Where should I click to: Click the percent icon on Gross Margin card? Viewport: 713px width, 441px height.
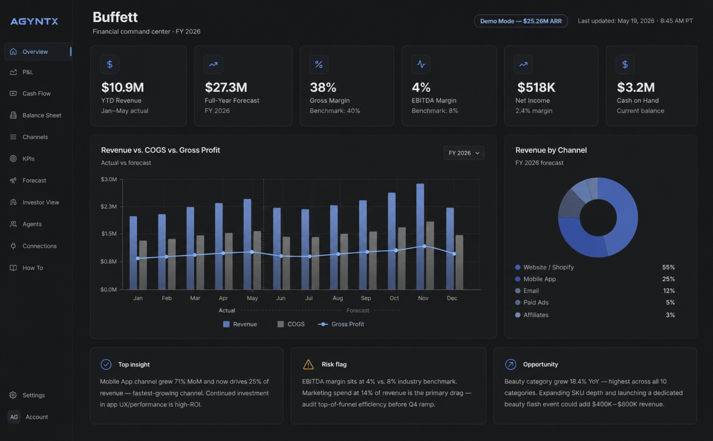point(319,64)
